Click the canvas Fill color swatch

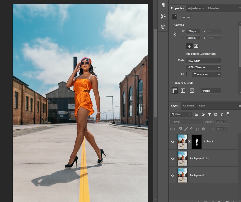pyautogui.click(x=189, y=74)
